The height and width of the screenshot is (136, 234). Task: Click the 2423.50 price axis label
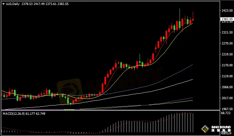(x=226, y=11)
